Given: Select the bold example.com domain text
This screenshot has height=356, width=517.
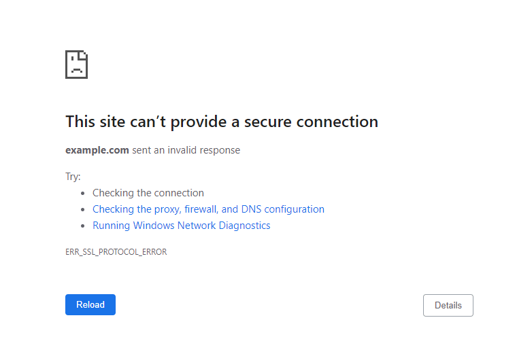Looking at the screenshot, I should pos(97,150).
